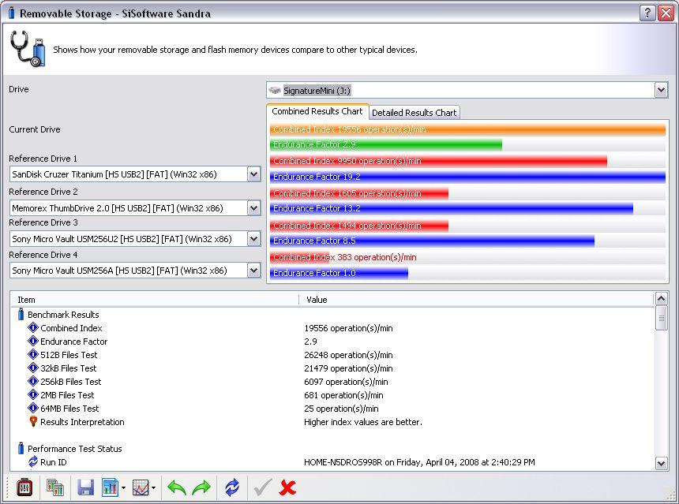Click the value '6097 operation(s)/min'
This screenshot has height=504, width=679.
(x=346, y=382)
